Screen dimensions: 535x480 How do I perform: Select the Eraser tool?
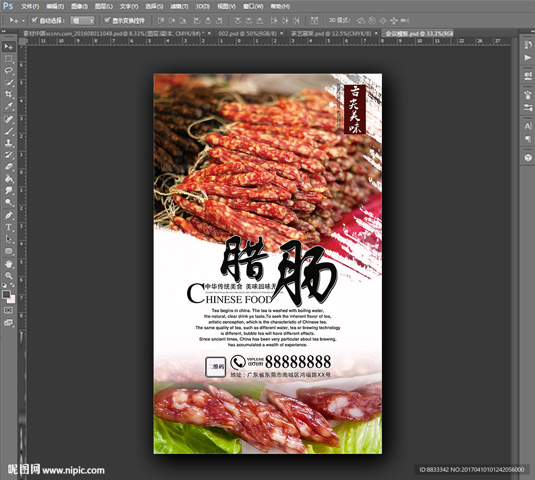[x=8, y=167]
